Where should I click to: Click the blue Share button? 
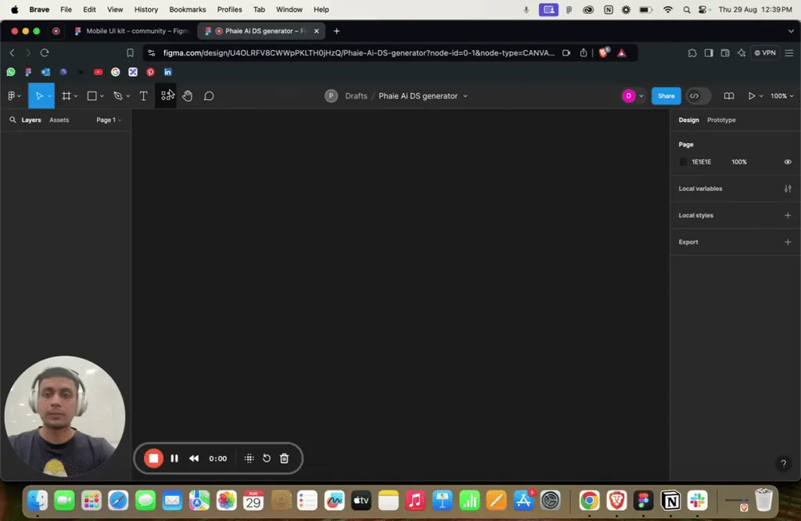[666, 95]
